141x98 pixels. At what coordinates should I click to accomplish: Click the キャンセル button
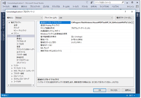click(x=114, y=90)
